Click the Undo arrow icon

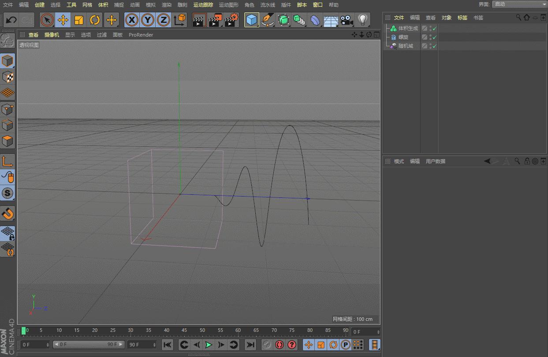(11, 20)
